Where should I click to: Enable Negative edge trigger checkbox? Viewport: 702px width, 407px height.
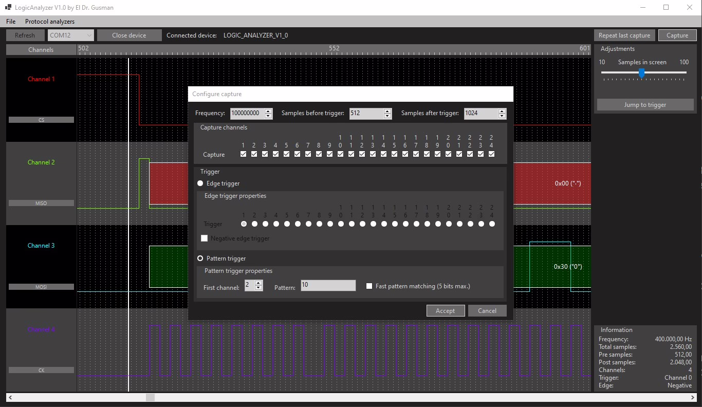tap(205, 238)
